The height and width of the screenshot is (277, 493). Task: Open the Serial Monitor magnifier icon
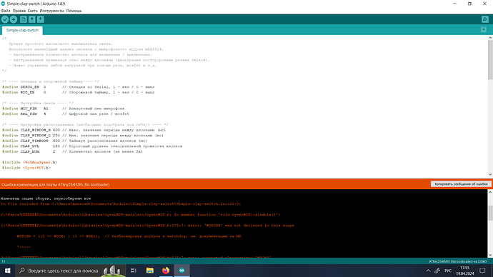coord(485,19)
